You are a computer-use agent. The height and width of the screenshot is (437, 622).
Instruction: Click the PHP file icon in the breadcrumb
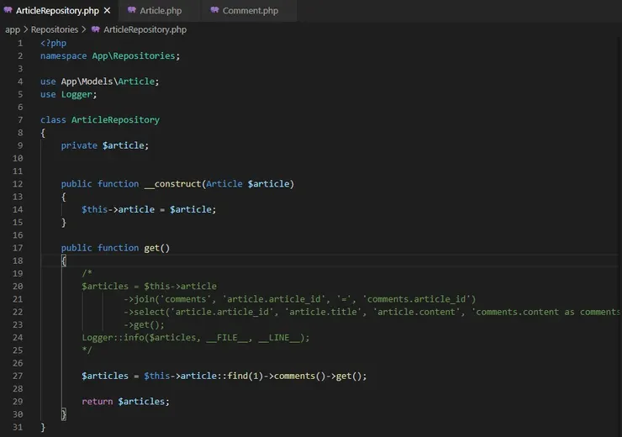[95, 29]
